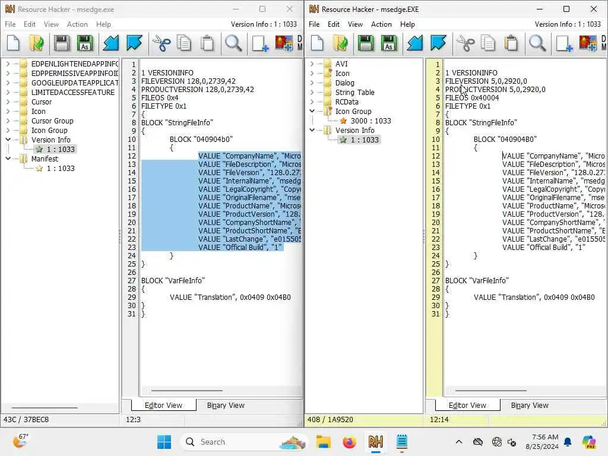Open the Copilot PRE icon in tray
The image size is (608, 456).
[590, 442]
